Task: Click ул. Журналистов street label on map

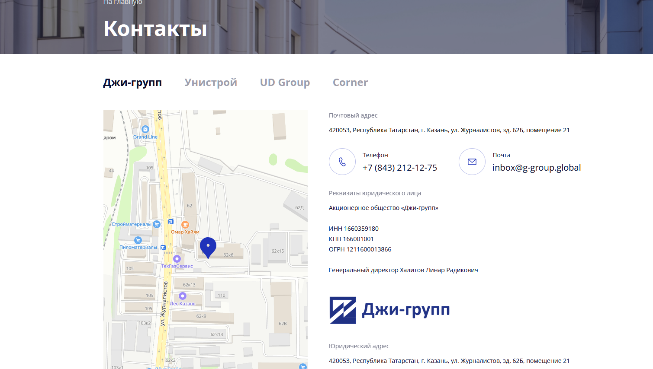Action: 163,303
